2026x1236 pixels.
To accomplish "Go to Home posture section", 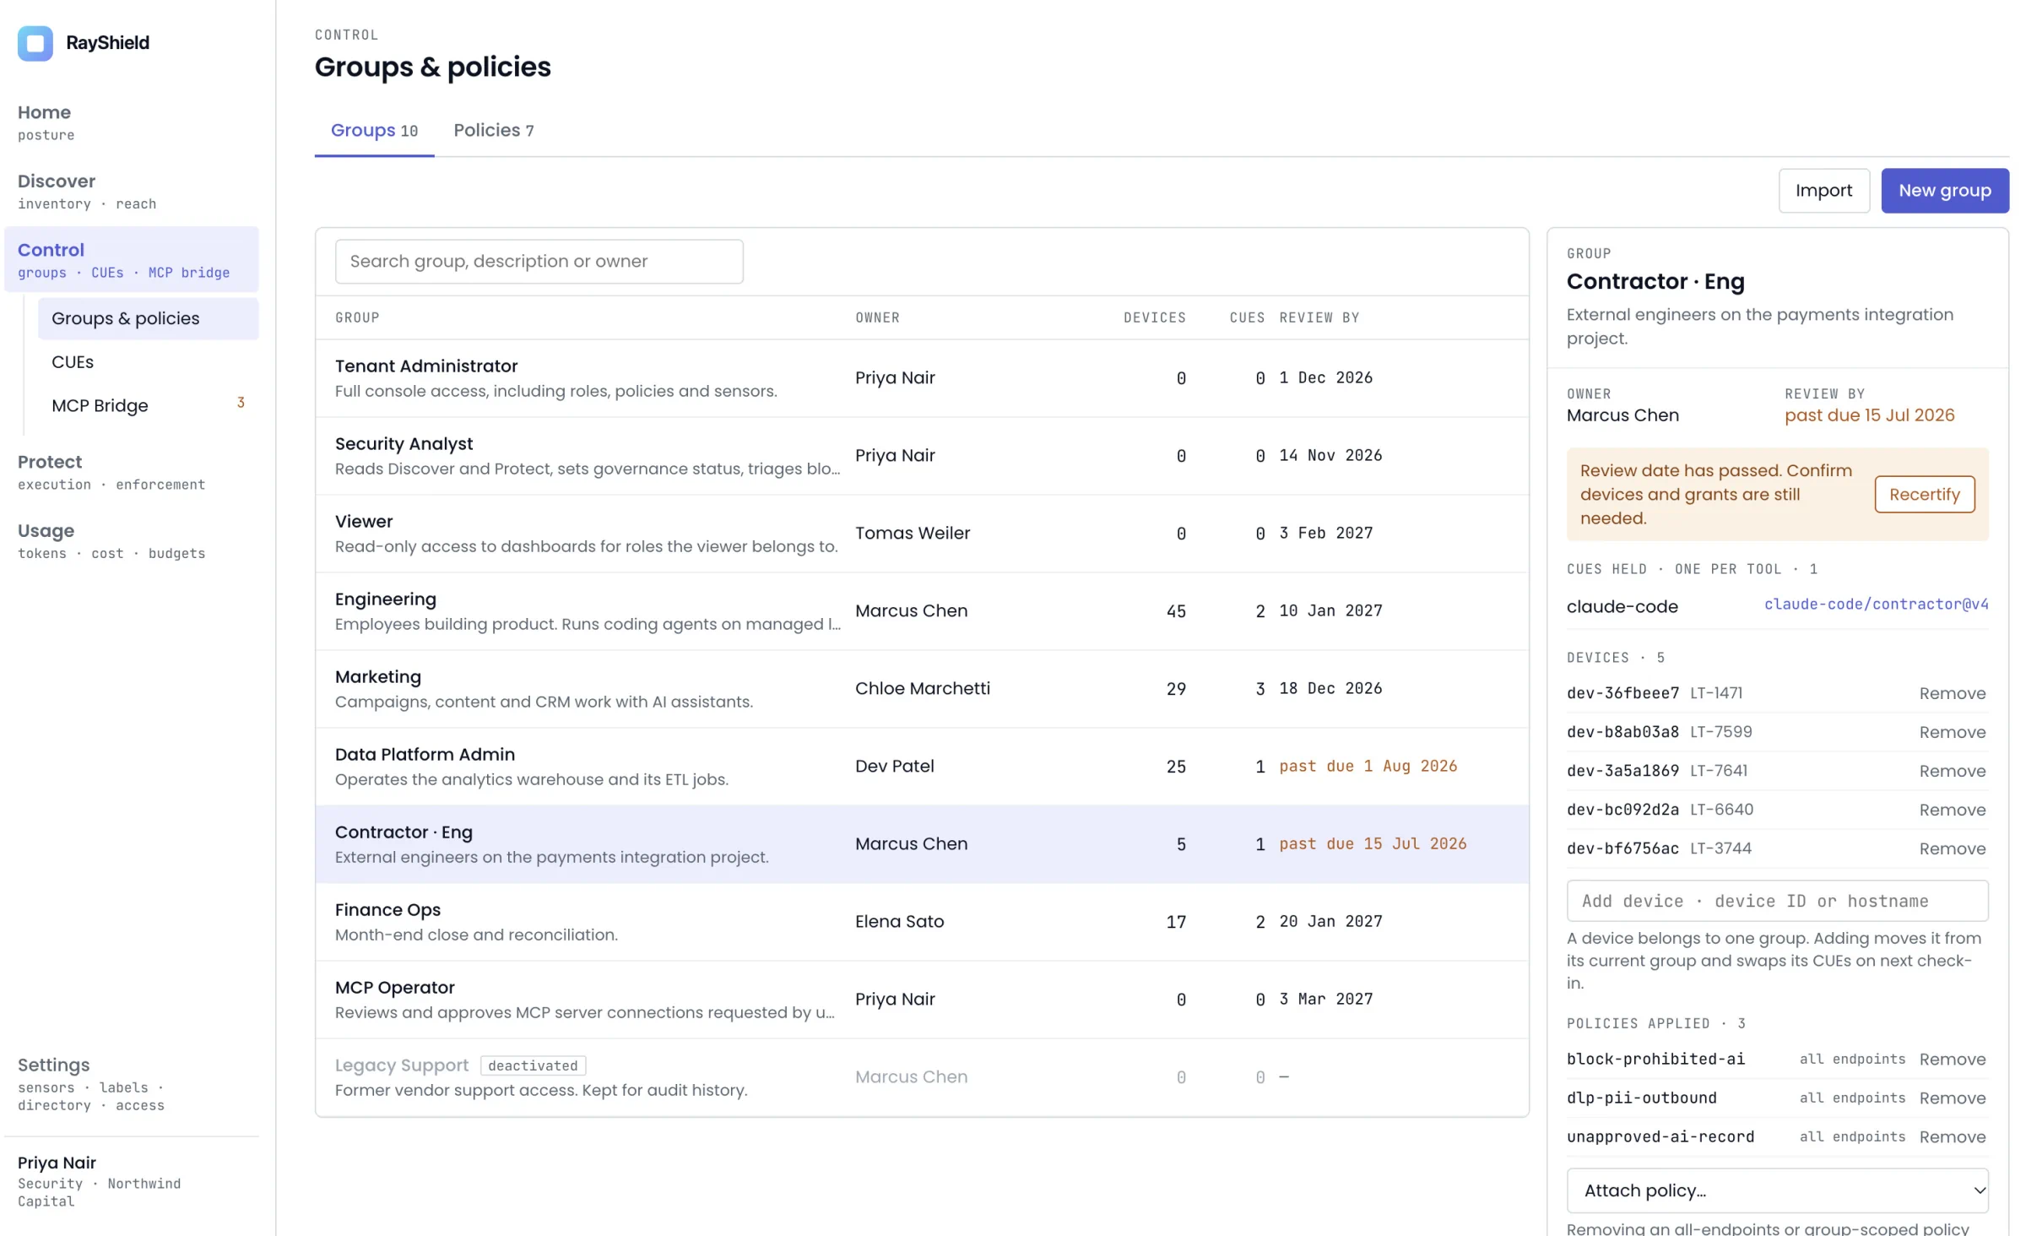I will (x=131, y=122).
